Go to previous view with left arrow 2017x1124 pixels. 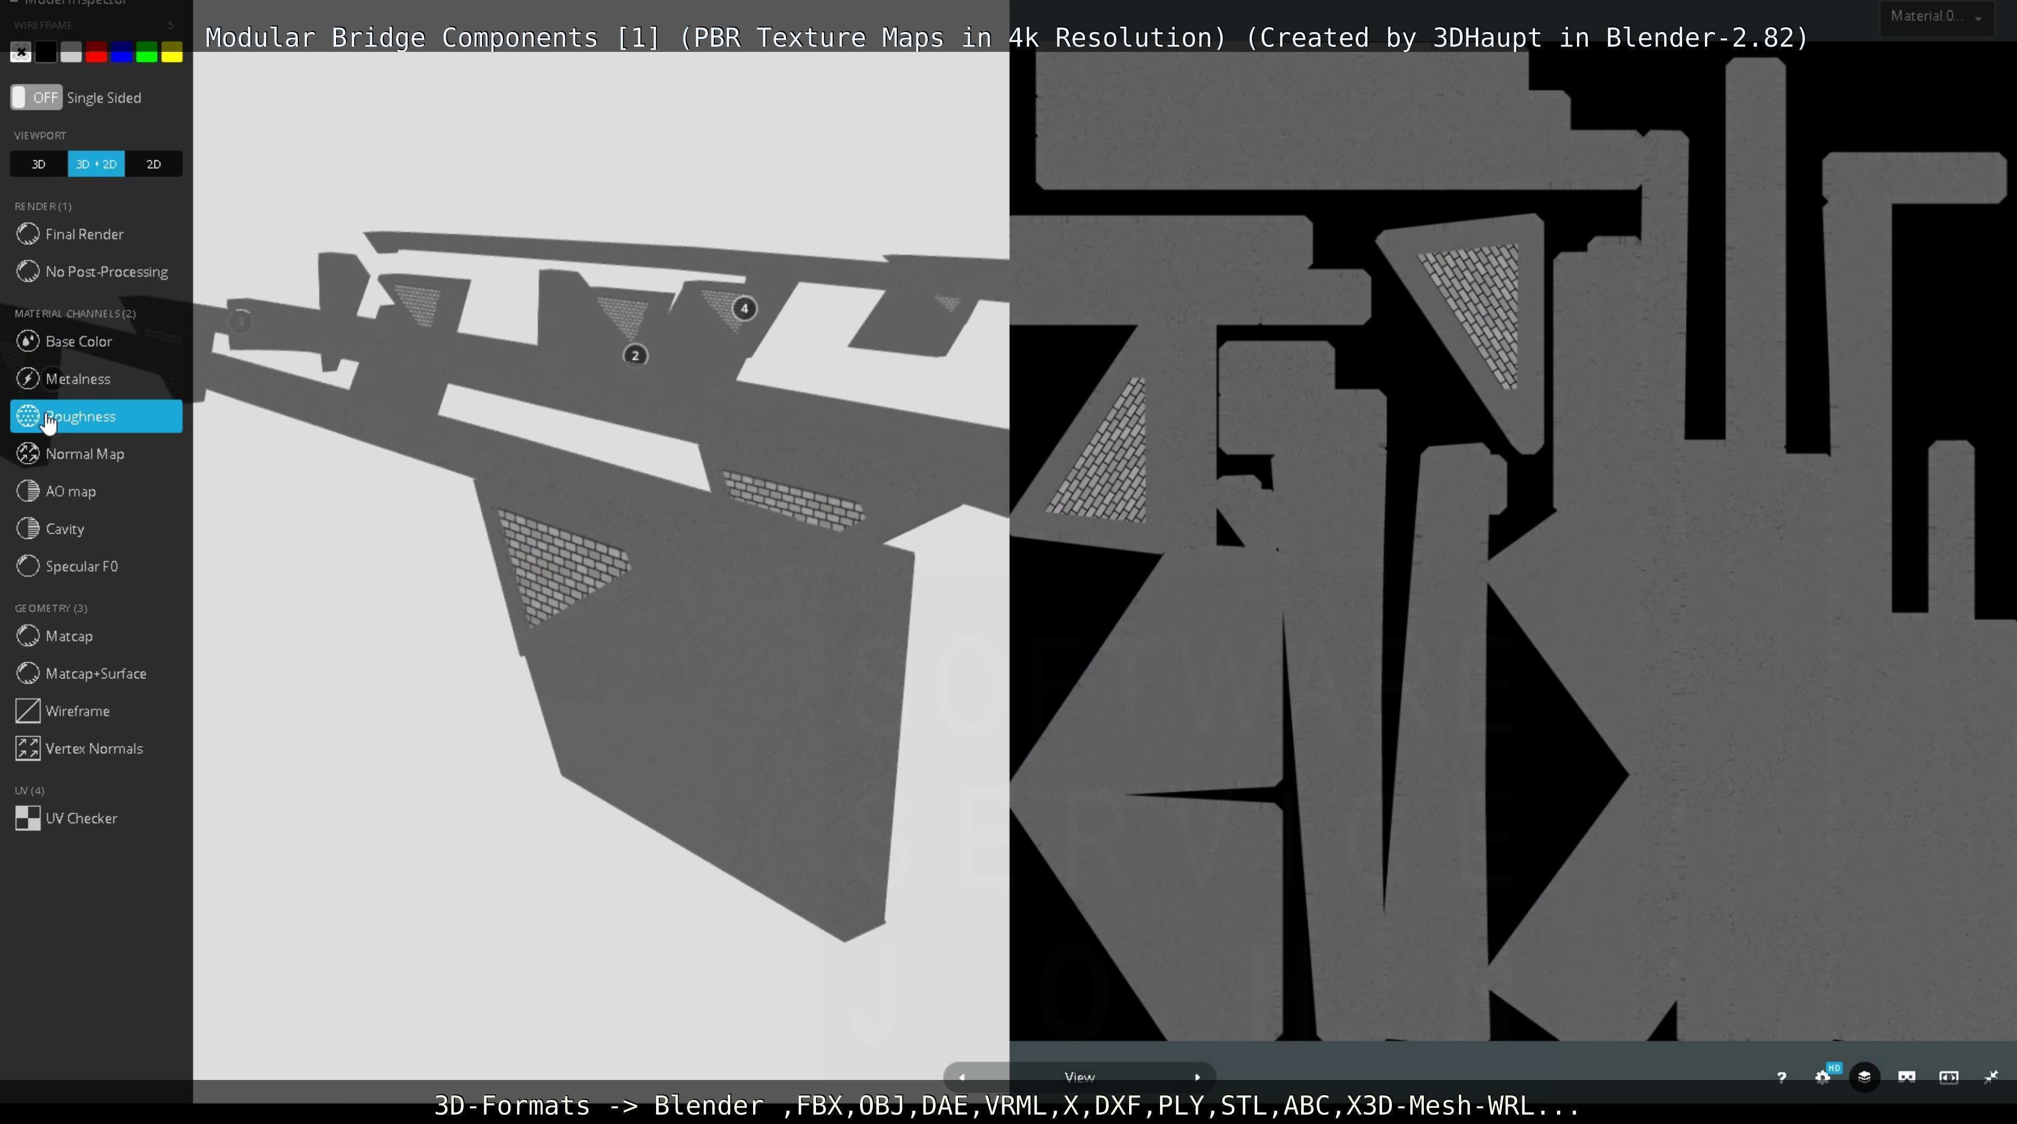tap(961, 1078)
